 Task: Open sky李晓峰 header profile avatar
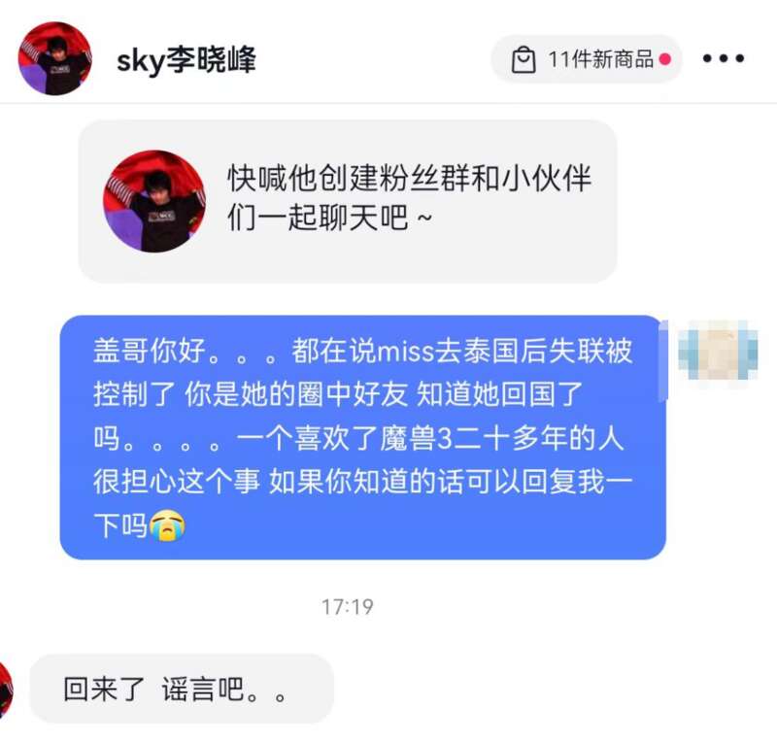(x=54, y=58)
